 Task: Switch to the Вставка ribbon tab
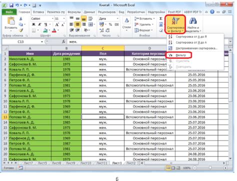[x=38, y=12]
